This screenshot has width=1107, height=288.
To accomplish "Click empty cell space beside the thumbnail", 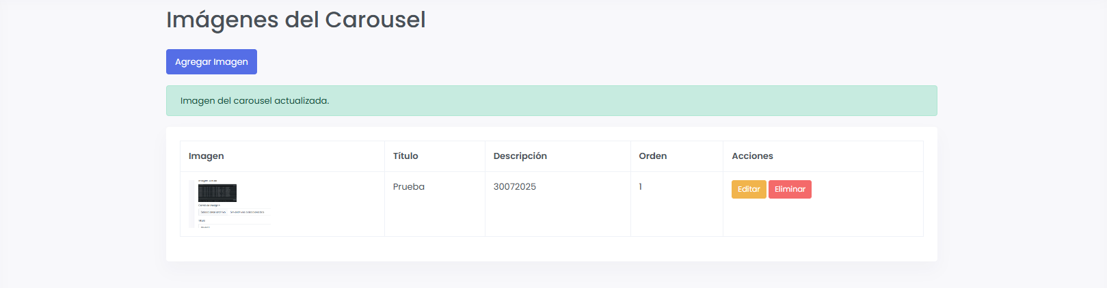I will 328,203.
